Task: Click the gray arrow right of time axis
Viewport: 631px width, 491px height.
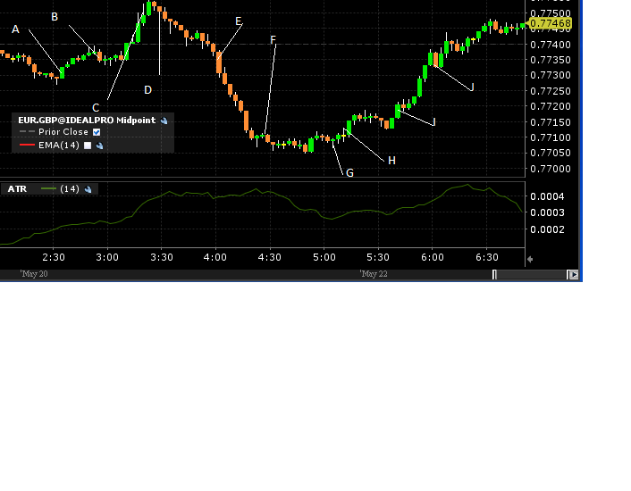Action: [x=530, y=260]
